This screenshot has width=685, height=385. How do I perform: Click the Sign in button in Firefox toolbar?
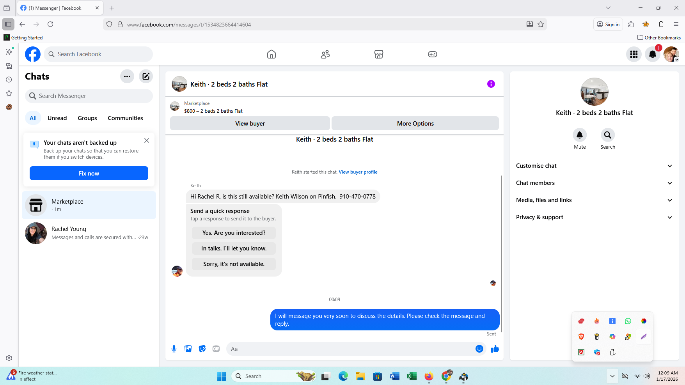point(608,24)
